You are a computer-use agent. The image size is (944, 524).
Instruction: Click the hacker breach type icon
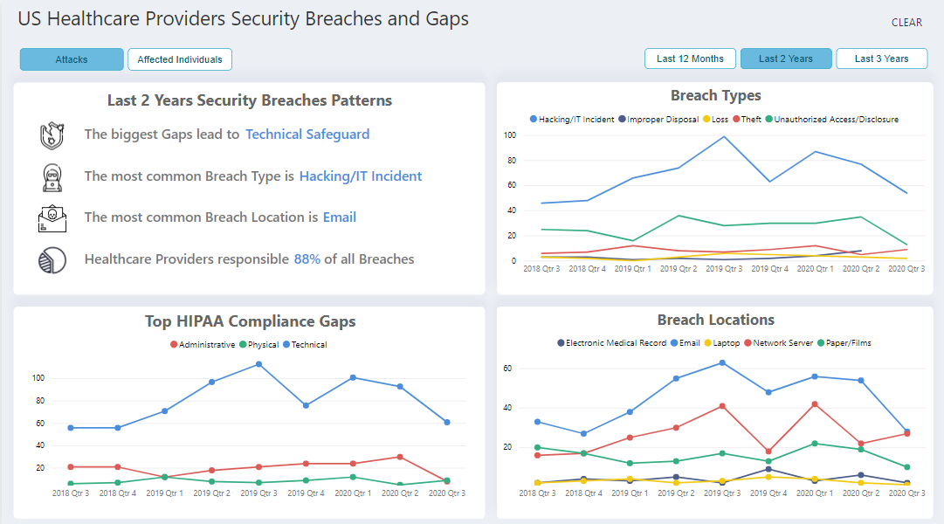[x=52, y=177]
